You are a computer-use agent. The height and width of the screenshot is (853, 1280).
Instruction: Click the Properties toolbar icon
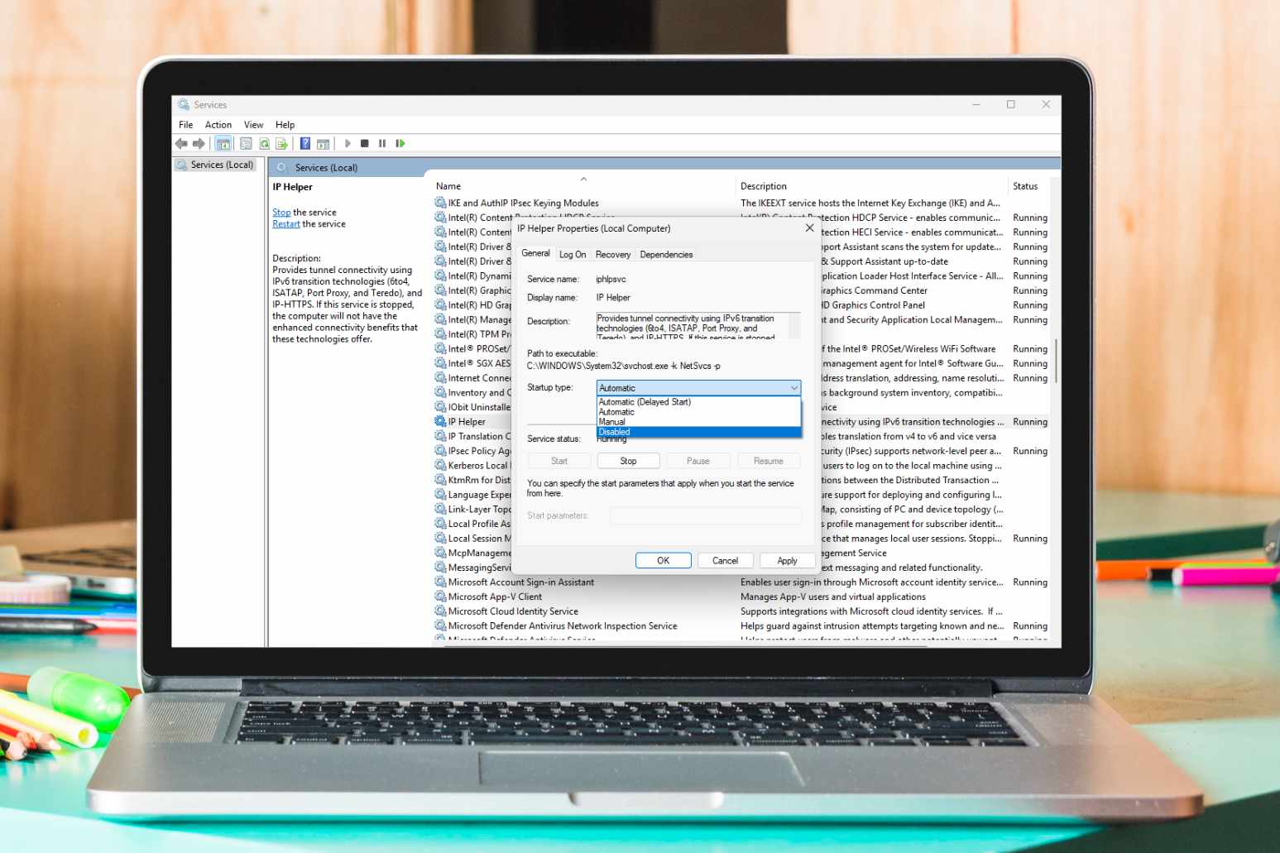point(246,144)
